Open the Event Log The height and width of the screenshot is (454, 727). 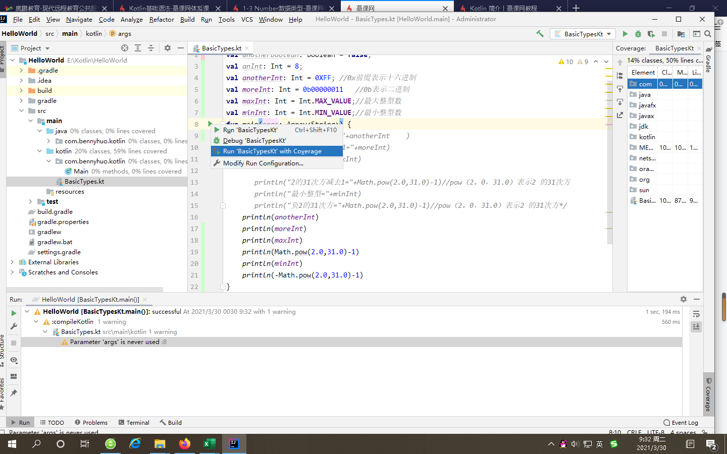(x=681, y=423)
